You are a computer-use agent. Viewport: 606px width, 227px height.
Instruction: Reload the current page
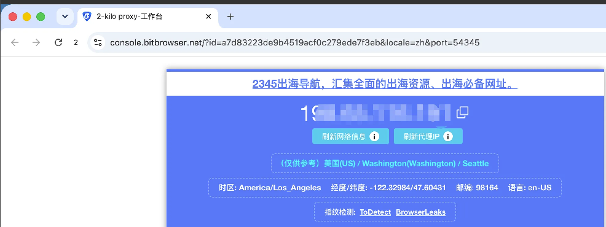coord(58,42)
